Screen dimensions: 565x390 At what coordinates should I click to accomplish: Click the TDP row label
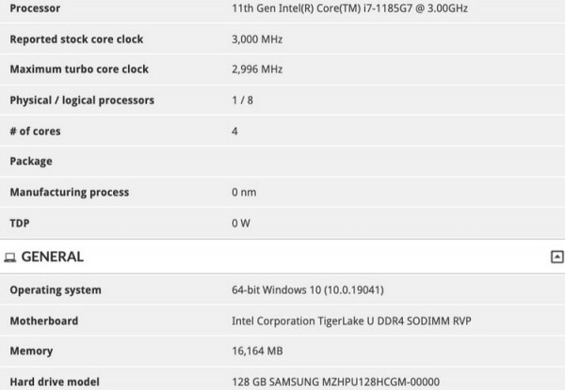pyautogui.click(x=21, y=223)
